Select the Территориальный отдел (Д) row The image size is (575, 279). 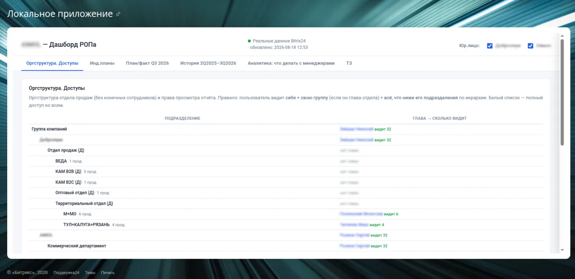click(x=286, y=203)
